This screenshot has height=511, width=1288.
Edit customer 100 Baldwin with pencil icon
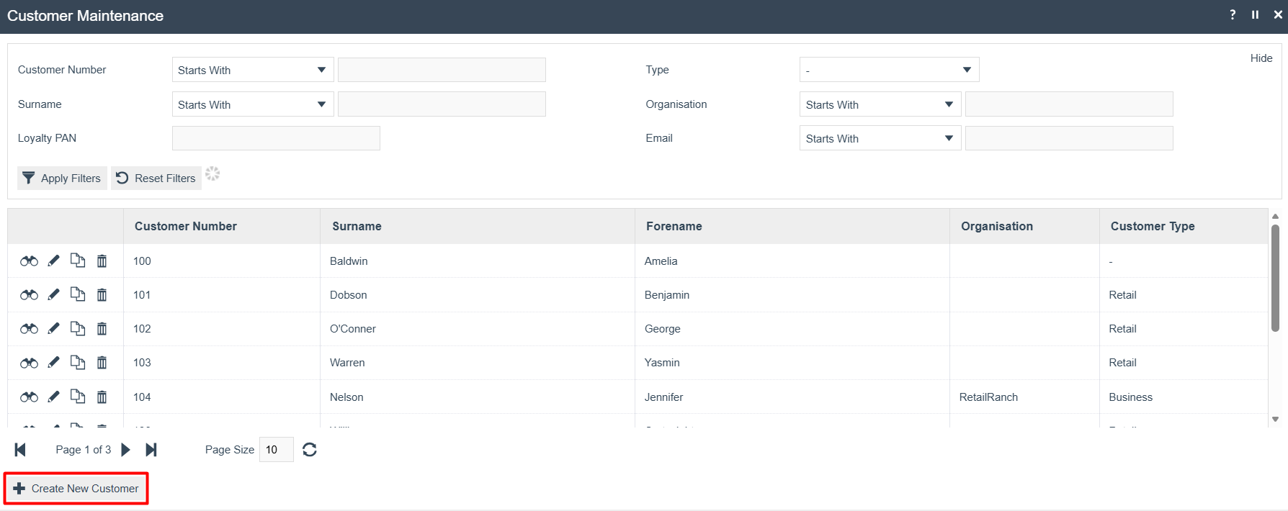[53, 261]
